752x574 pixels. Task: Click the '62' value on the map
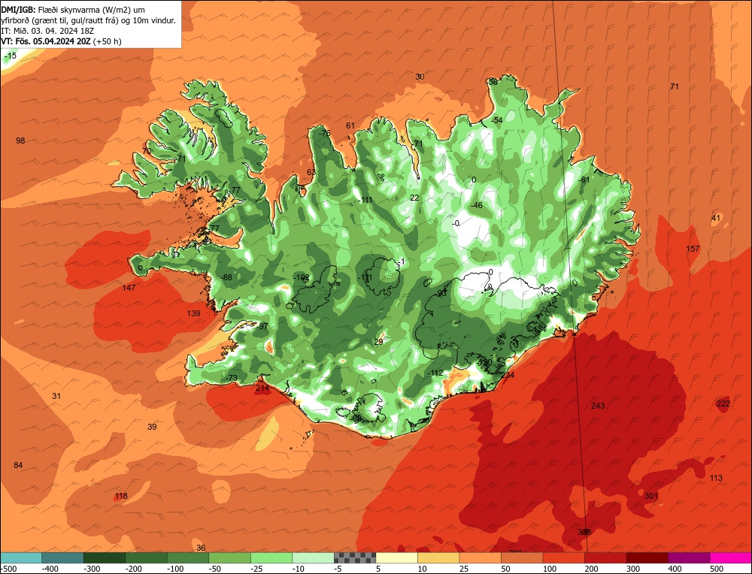click(x=311, y=172)
